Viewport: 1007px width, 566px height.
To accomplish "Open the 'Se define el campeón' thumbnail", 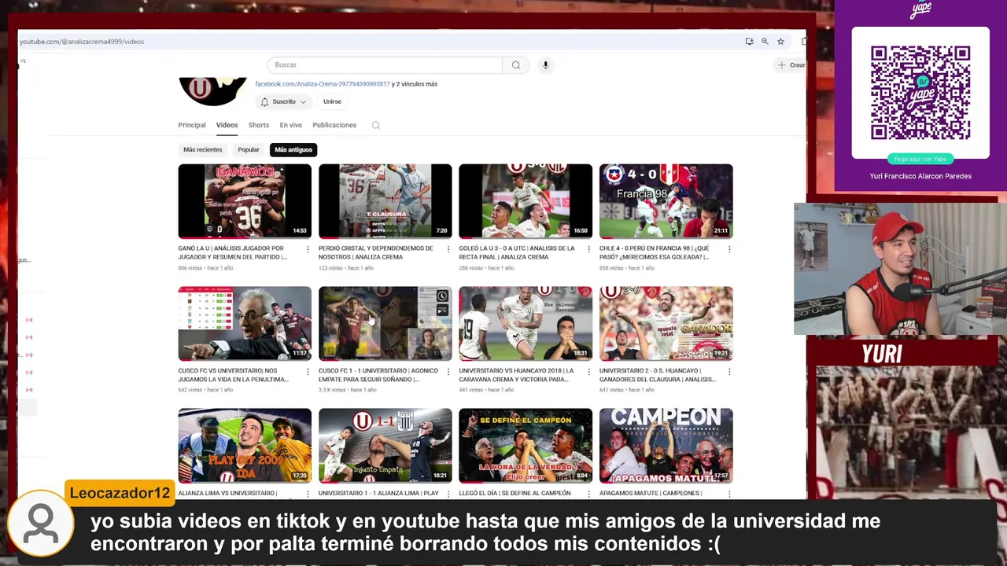I will coord(526,446).
